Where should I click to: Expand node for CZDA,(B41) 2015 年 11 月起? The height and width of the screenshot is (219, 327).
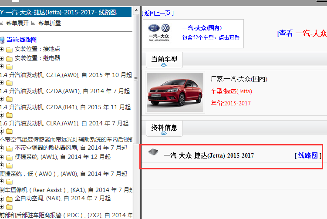[x=1, y=99]
